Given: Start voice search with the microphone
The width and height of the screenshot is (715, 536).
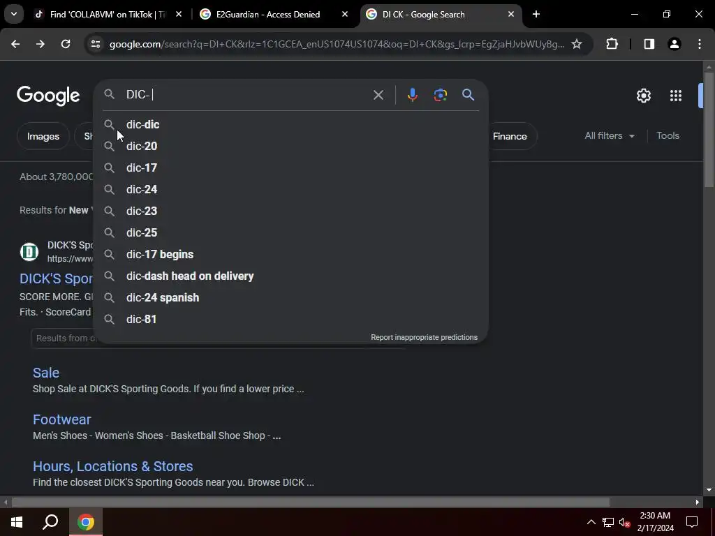Looking at the screenshot, I should click(x=412, y=95).
